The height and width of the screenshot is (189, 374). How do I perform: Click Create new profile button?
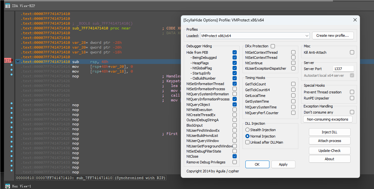pos(333,36)
